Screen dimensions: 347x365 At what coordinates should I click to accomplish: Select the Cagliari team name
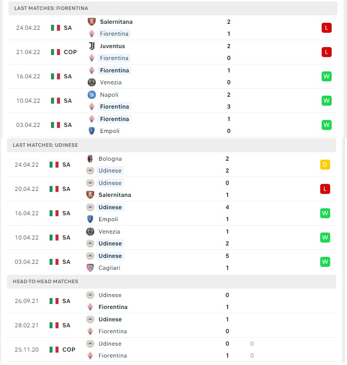(x=110, y=268)
